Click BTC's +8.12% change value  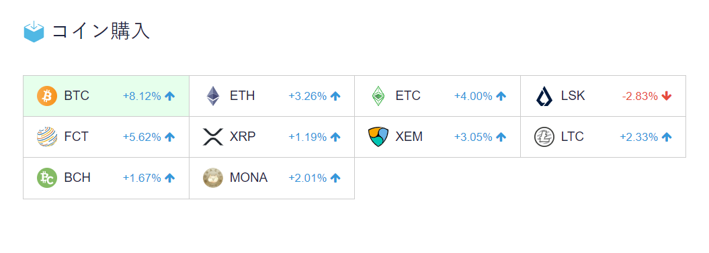click(142, 96)
